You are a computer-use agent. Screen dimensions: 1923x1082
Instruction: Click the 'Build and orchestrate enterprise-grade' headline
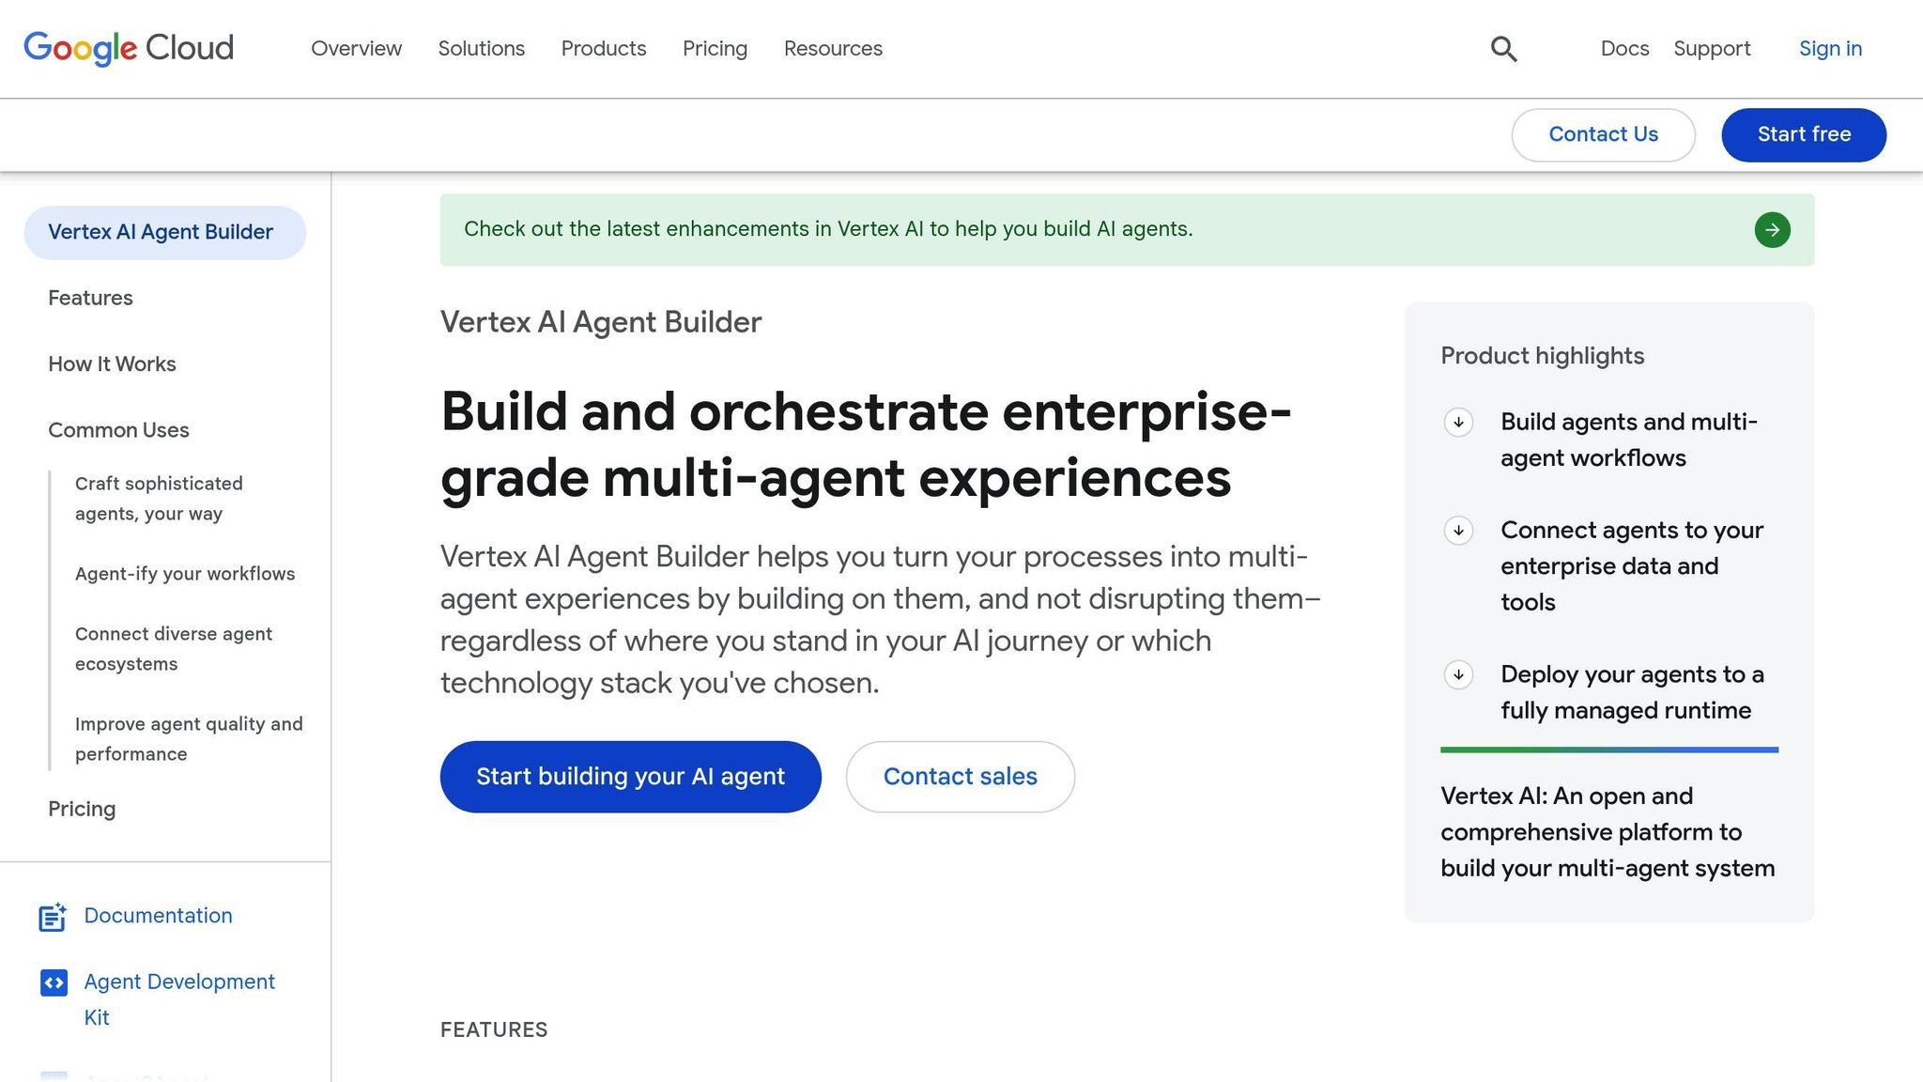click(x=866, y=445)
